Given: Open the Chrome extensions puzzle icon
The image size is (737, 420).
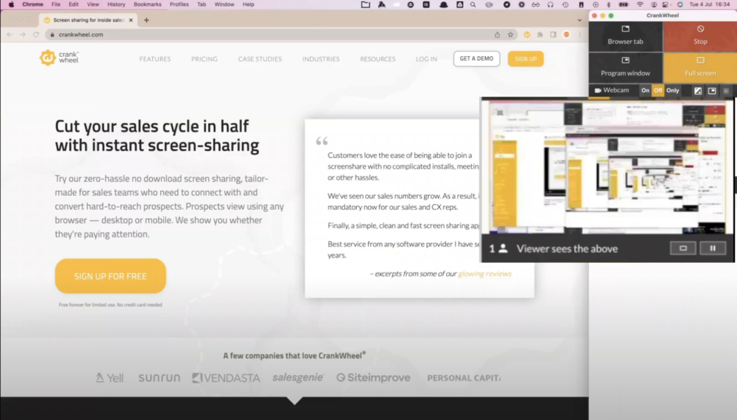Looking at the screenshot, I should [540, 35].
